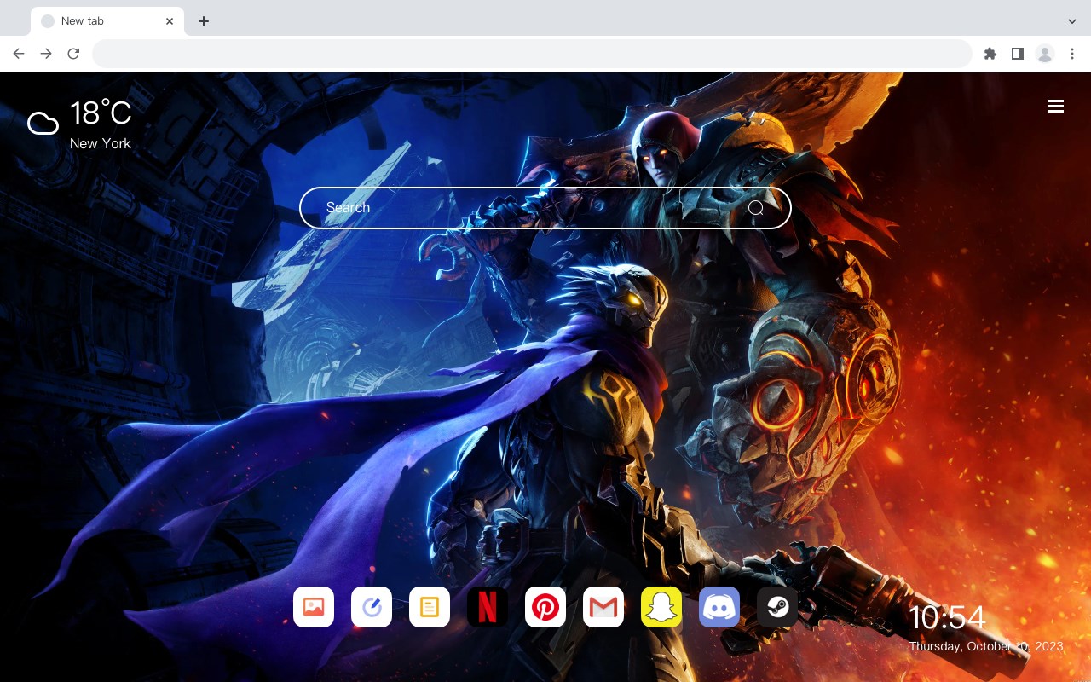Open the profile avatar menu
This screenshot has width=1091, height=682.
pos(1045,54)
